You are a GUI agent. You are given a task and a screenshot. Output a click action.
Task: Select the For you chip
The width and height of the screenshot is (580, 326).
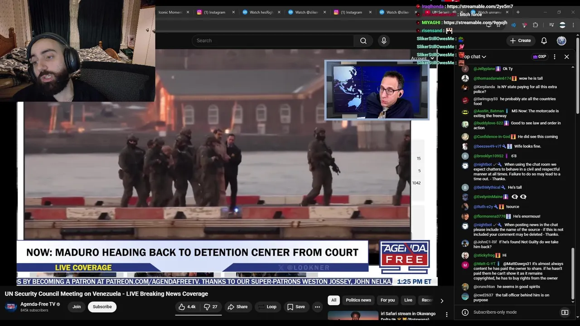pos(387,300)
